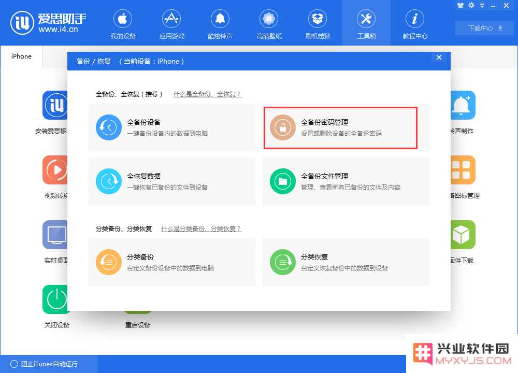518x373 pixels.
Task: Click 实时桌面 monitor icon in background
Action: [x=55, y=235]
